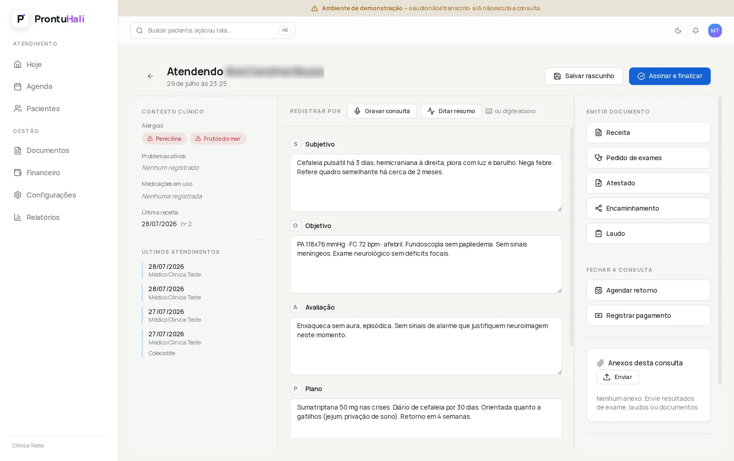Click Ditar resumo button
Image resolution: width=734 pixels, height=461 pixels.
451,111
